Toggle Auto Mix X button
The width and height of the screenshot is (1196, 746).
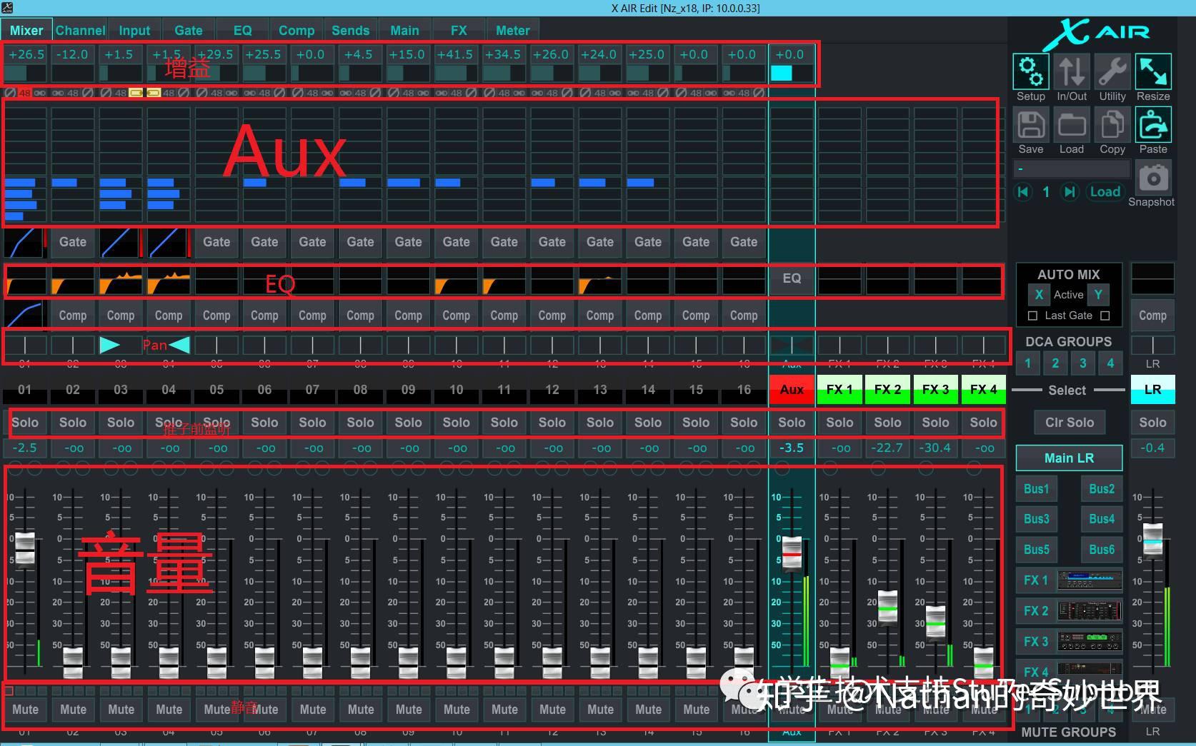pyautogui.click(x=1039, y=294)
